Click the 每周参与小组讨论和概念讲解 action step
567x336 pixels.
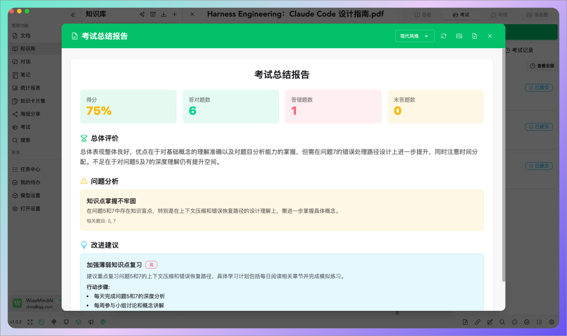(129, 305)
